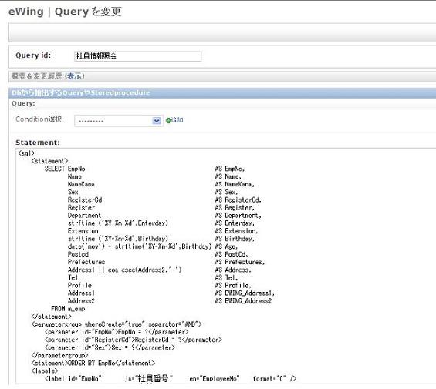Image resolution: width=436 pixels, height=389 pixels.
Task: Click the 'AS EWING_Address2' text
Action: point(243,301)
